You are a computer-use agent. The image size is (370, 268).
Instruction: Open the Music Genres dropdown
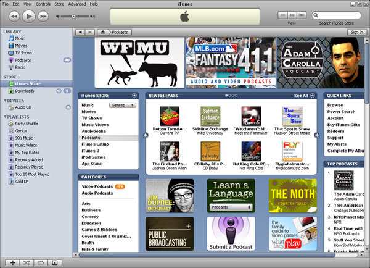point(123,105)
